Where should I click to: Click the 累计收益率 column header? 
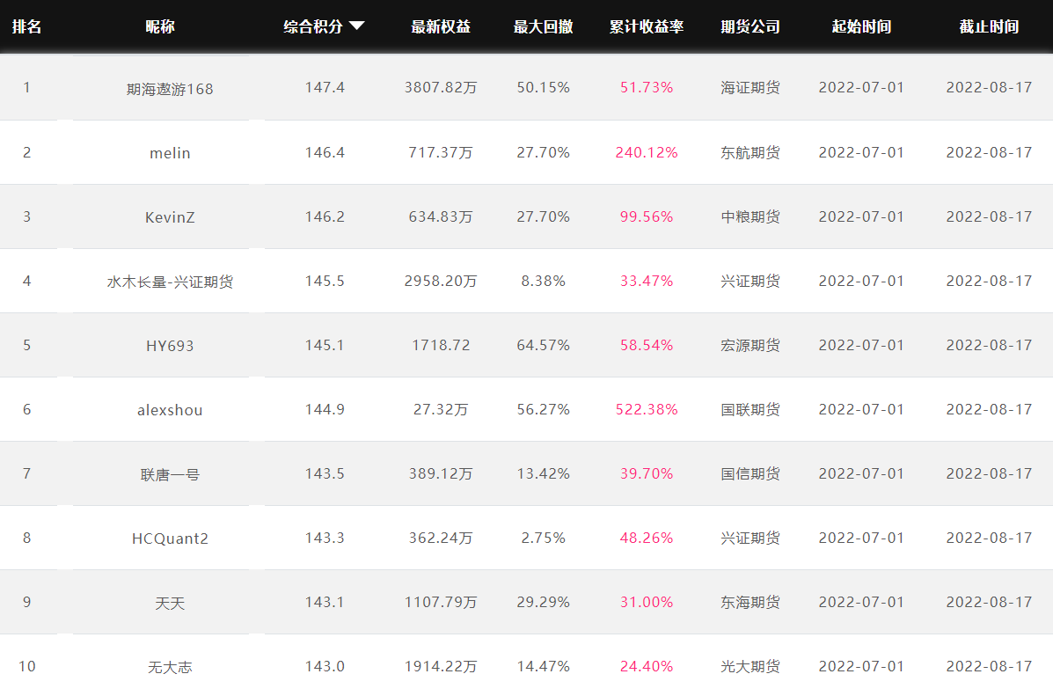tap(647, 27)
